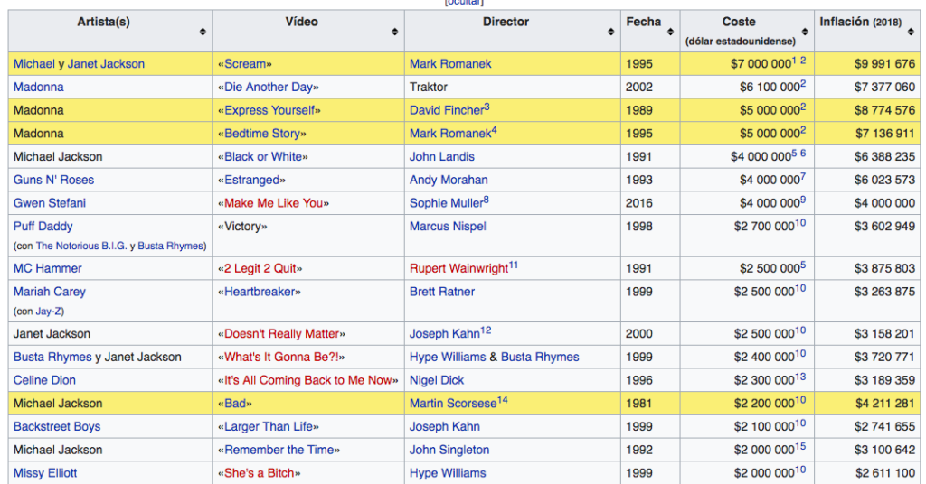Viewport: 926px width, 484px height.
Task: Open the Missy Elliott link
Action: pos(45,473)
